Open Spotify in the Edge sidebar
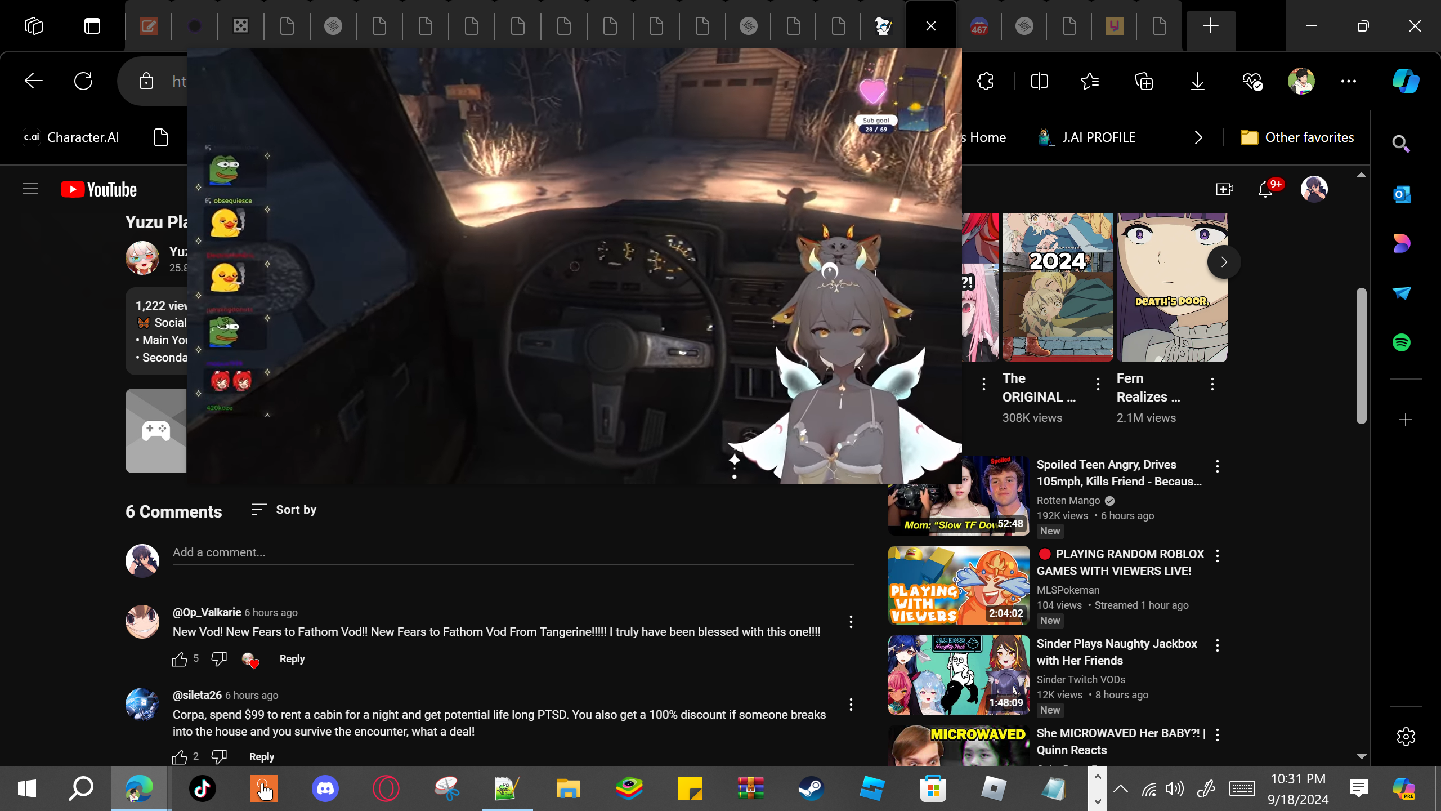This screenshot has width=1441, height=811. pyautogui.click(x=1402, y=342)
